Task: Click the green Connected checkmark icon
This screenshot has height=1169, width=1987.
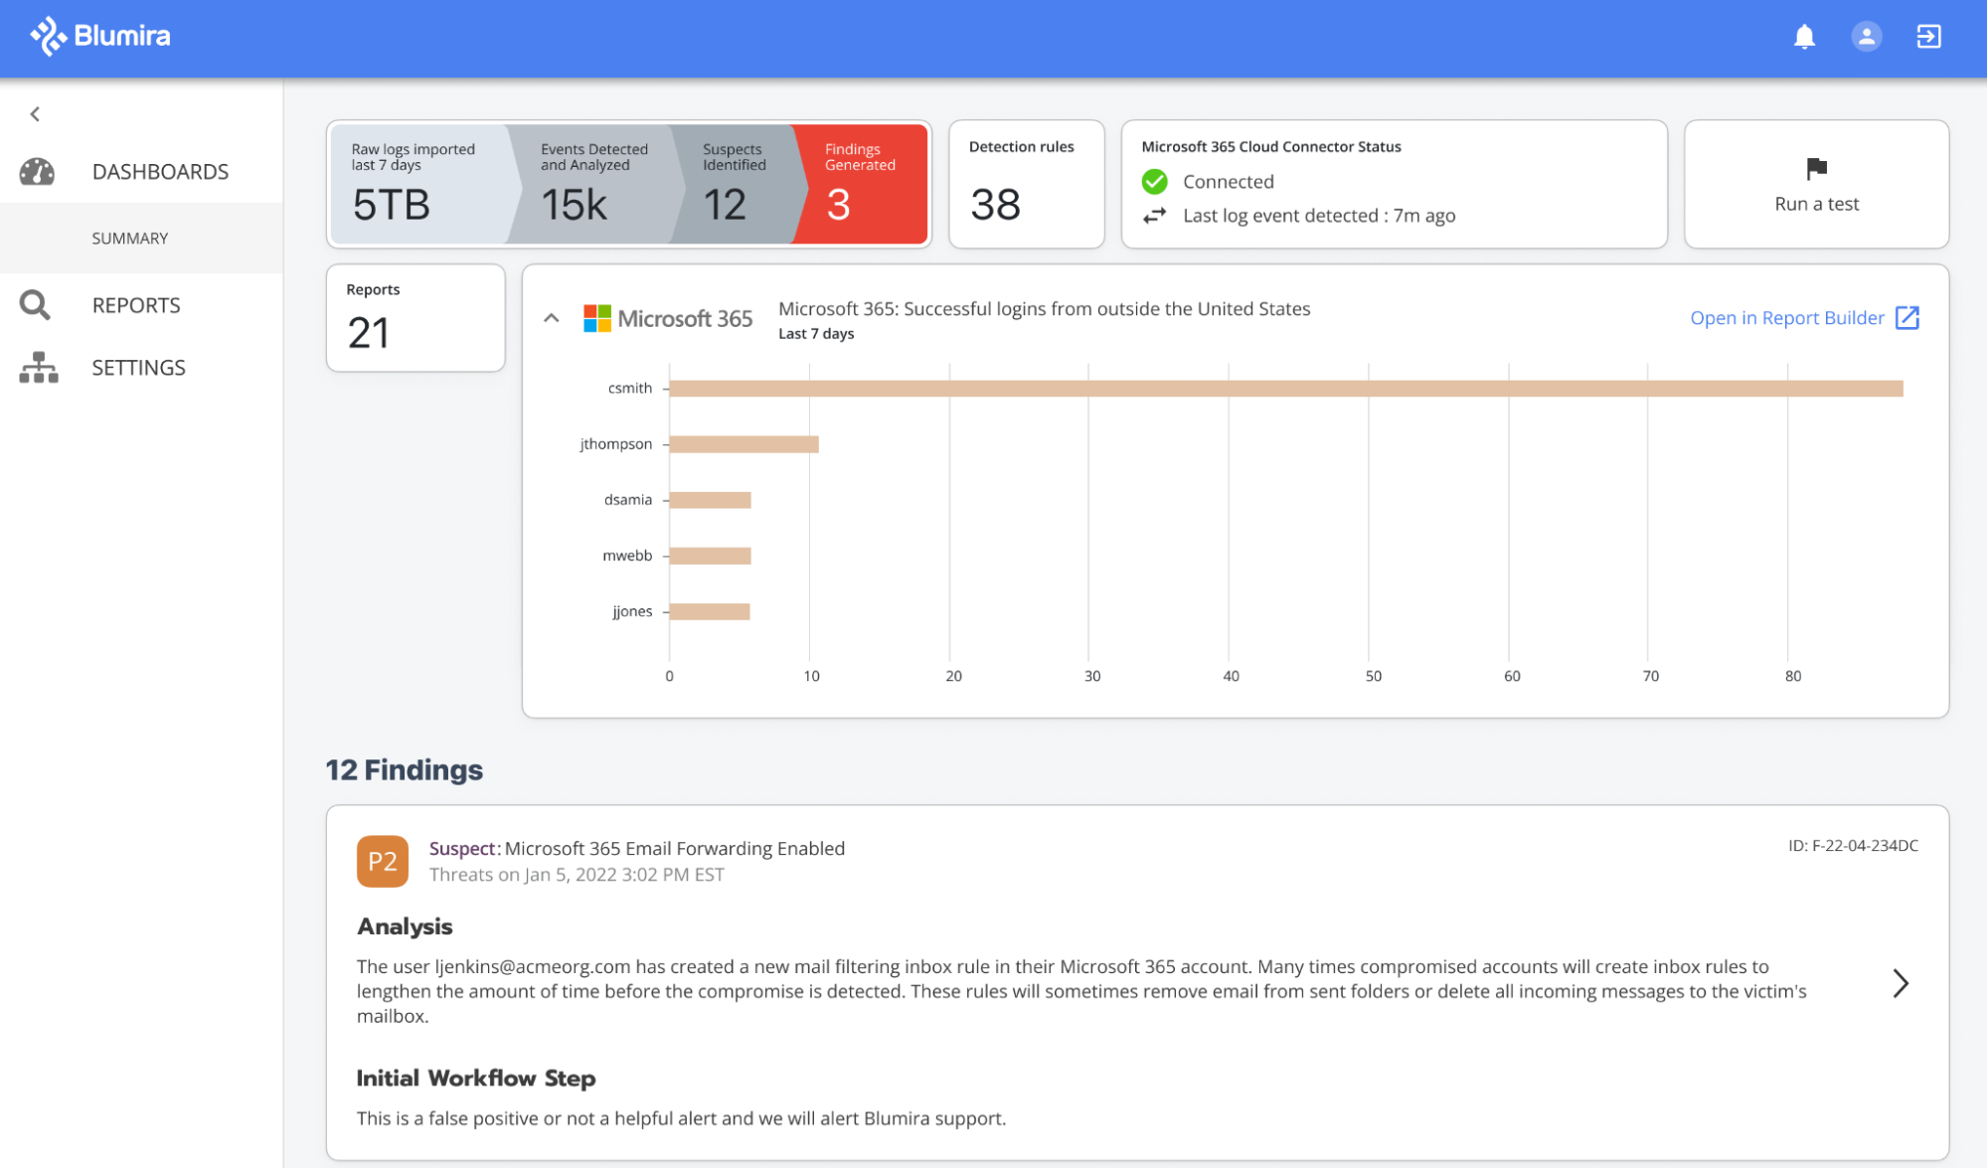Action: coord(1154,182)
